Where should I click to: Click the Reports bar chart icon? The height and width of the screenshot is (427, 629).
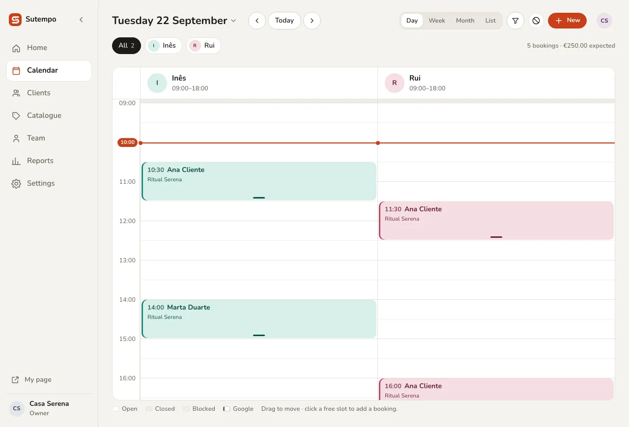tap(16, 161)
